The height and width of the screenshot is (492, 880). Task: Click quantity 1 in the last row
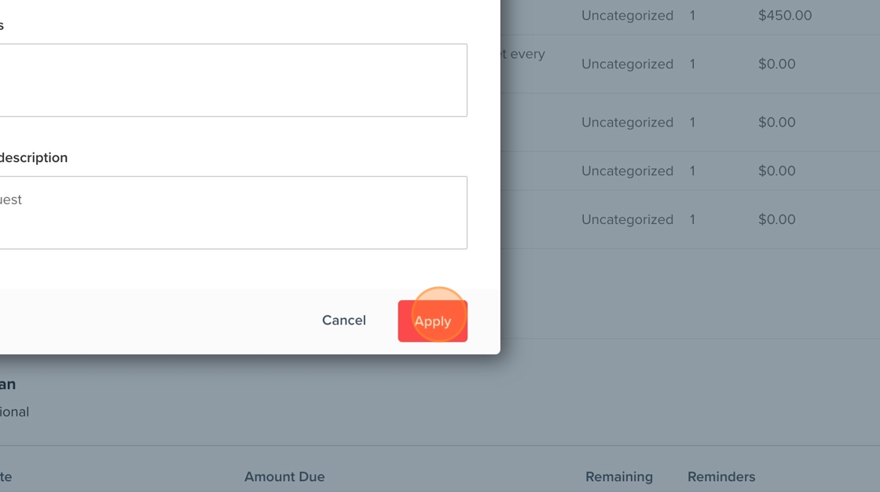tap(692, 219)
